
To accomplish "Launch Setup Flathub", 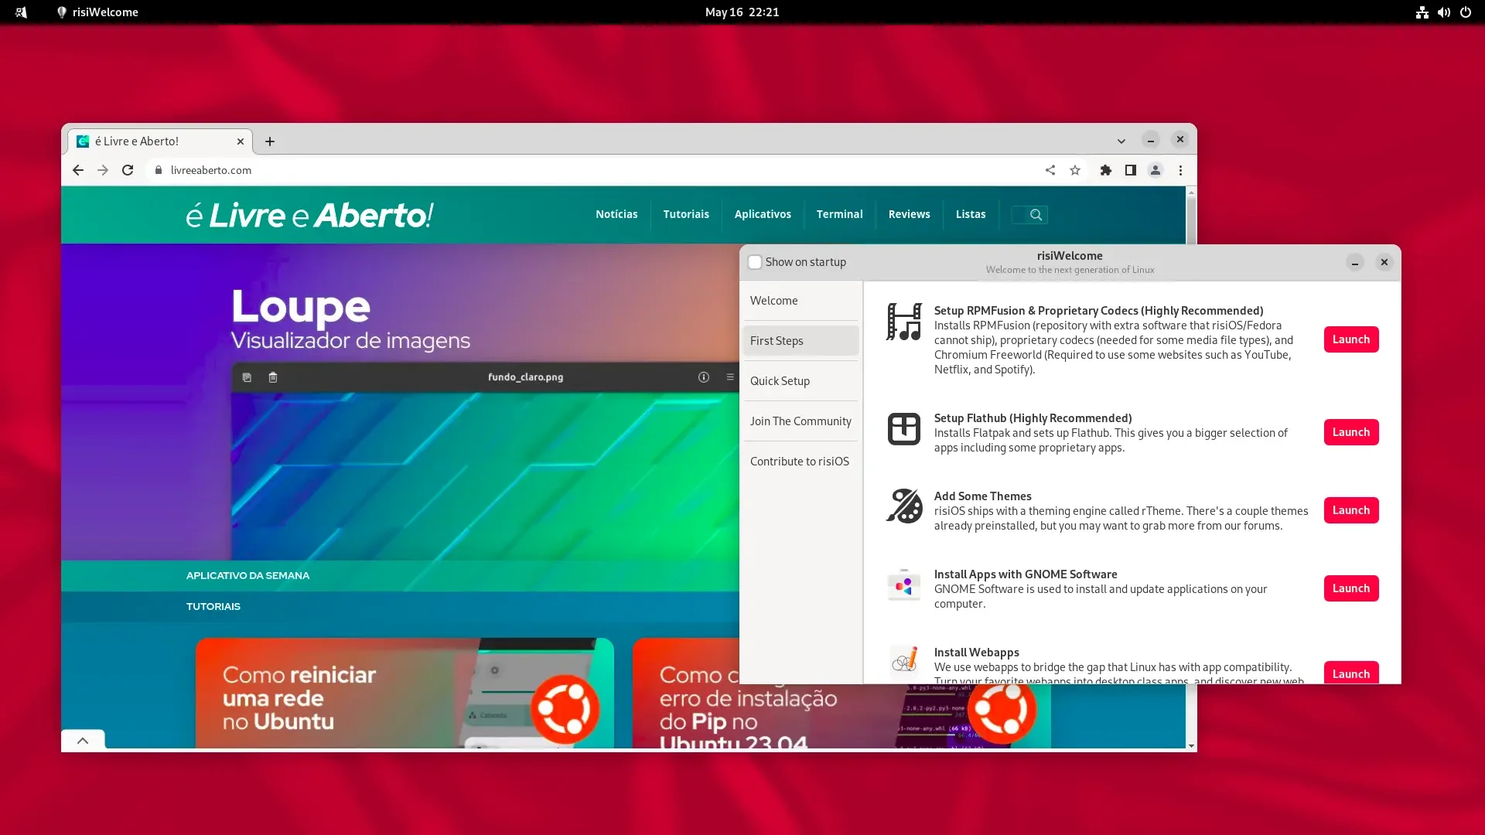I will [x=1351, y=432].
